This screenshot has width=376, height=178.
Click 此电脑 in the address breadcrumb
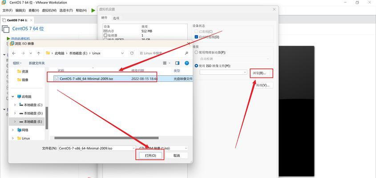coord(60,53)
